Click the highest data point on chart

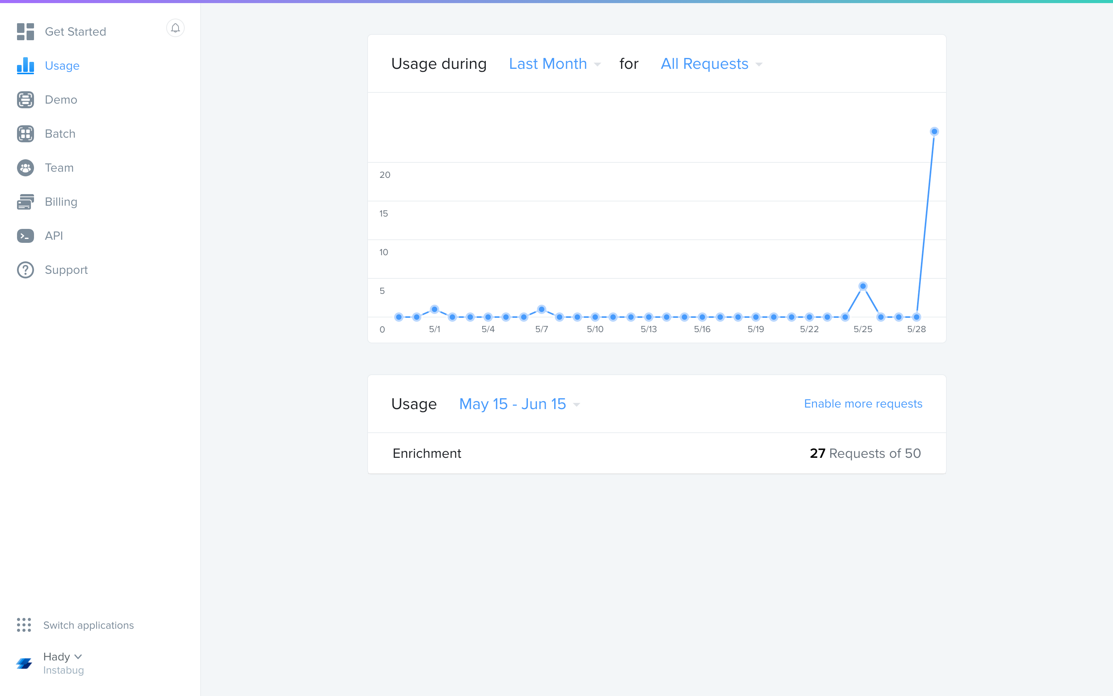[x=934, y=131]
